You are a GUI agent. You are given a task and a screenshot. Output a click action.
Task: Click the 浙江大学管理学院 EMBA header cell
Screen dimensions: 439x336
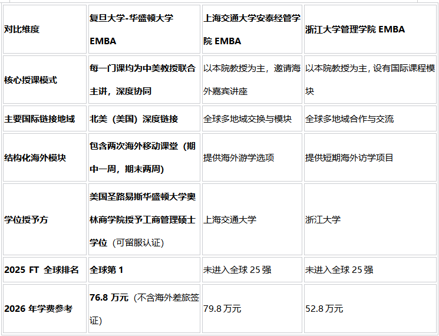click(355, 29)
